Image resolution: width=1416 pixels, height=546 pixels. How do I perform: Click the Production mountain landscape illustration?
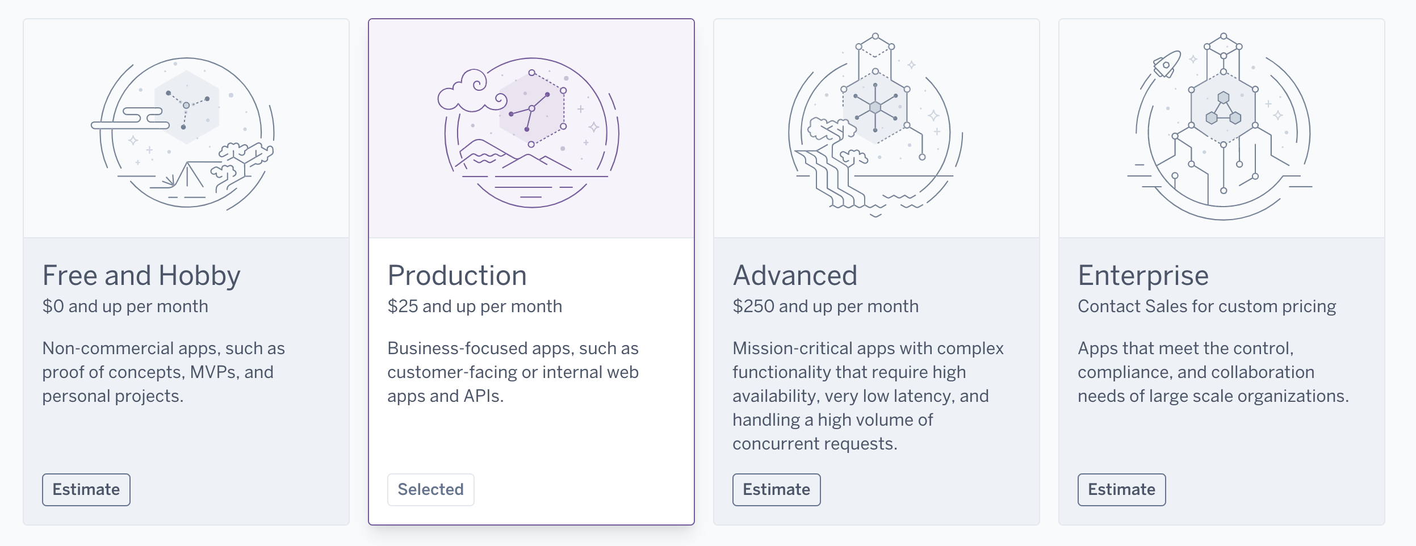pos(531,133)
